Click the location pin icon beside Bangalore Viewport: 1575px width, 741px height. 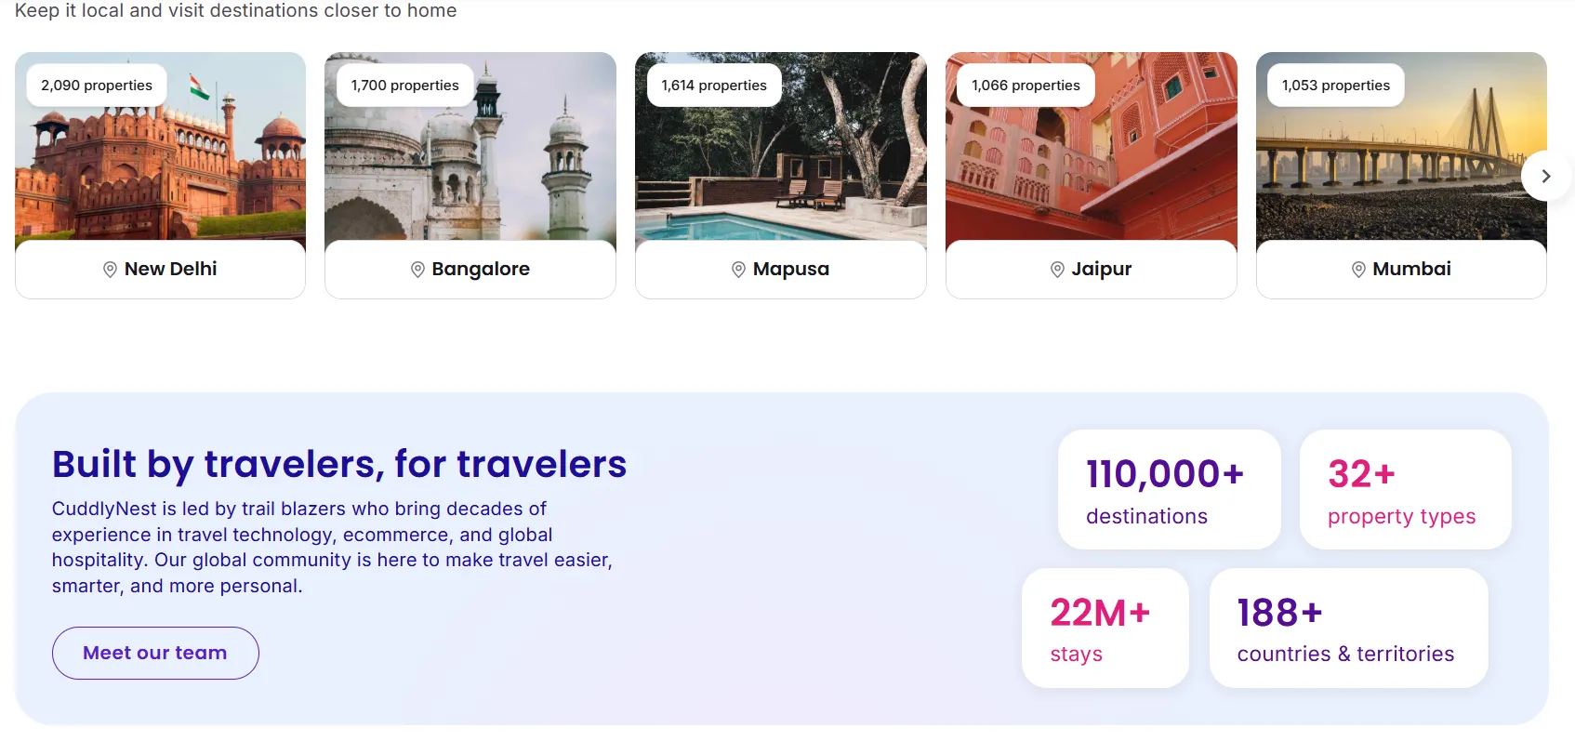pos(417,270)
